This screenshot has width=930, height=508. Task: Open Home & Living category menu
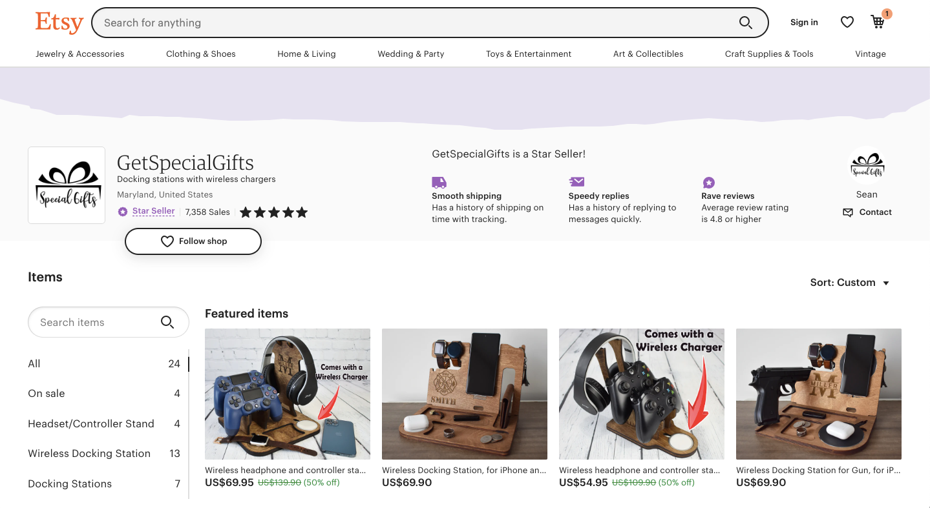tap(306, 54)
